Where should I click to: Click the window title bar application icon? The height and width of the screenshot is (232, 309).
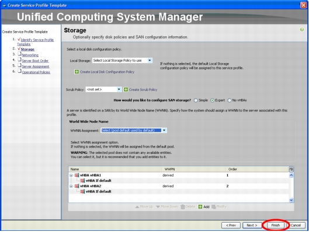click(4, 5)
